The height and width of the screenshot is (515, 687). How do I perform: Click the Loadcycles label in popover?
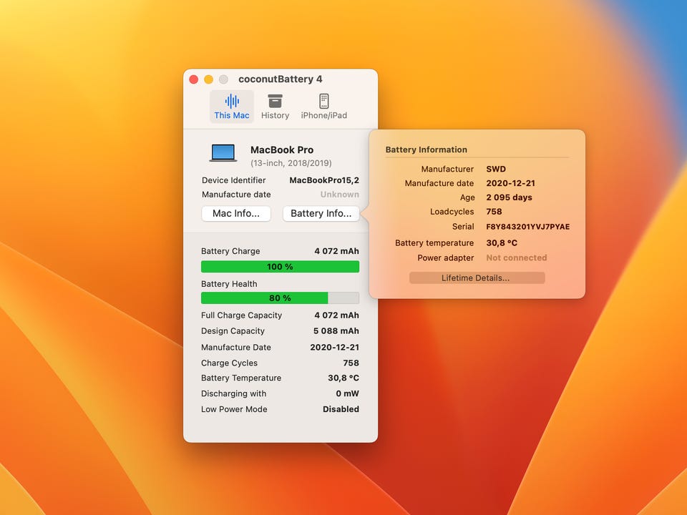click(x=452, y=212)
